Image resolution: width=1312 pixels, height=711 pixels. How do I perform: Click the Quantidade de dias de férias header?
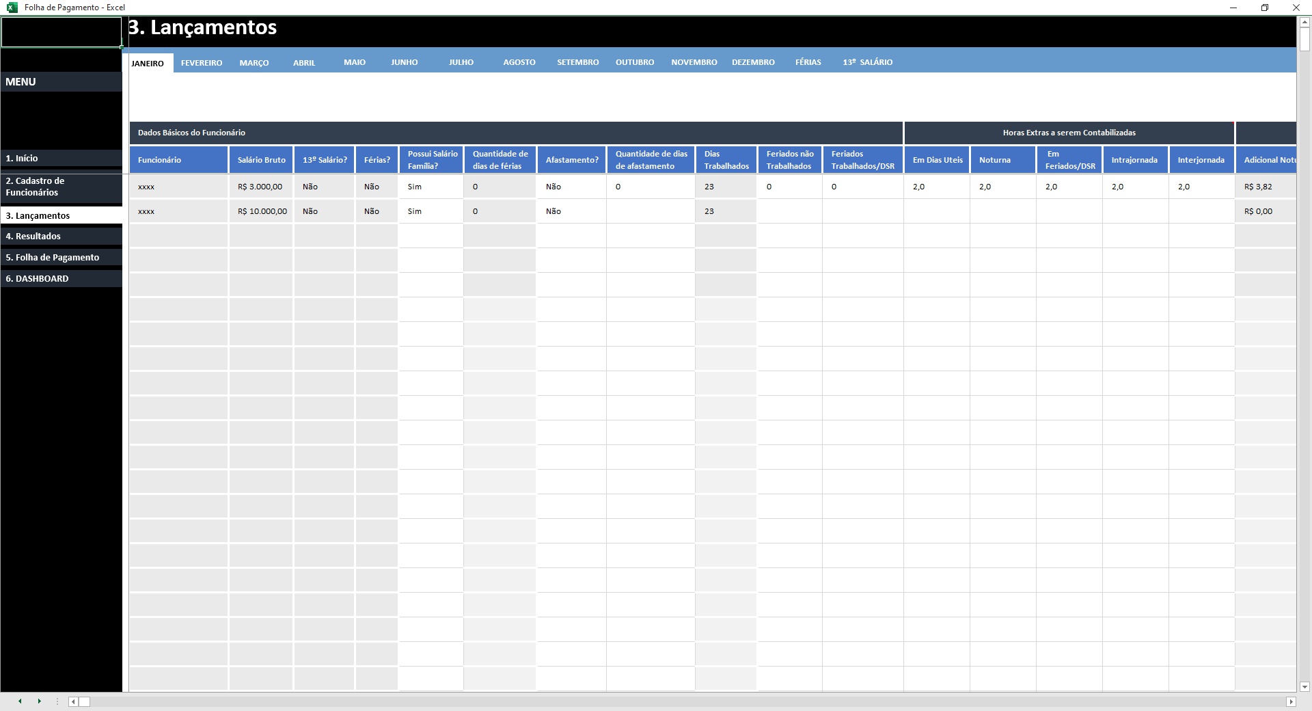[500, 160]
